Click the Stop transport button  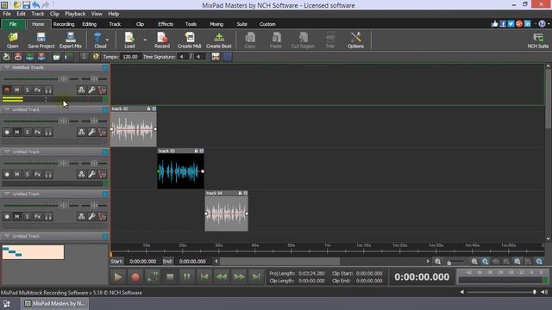[170, 277]
